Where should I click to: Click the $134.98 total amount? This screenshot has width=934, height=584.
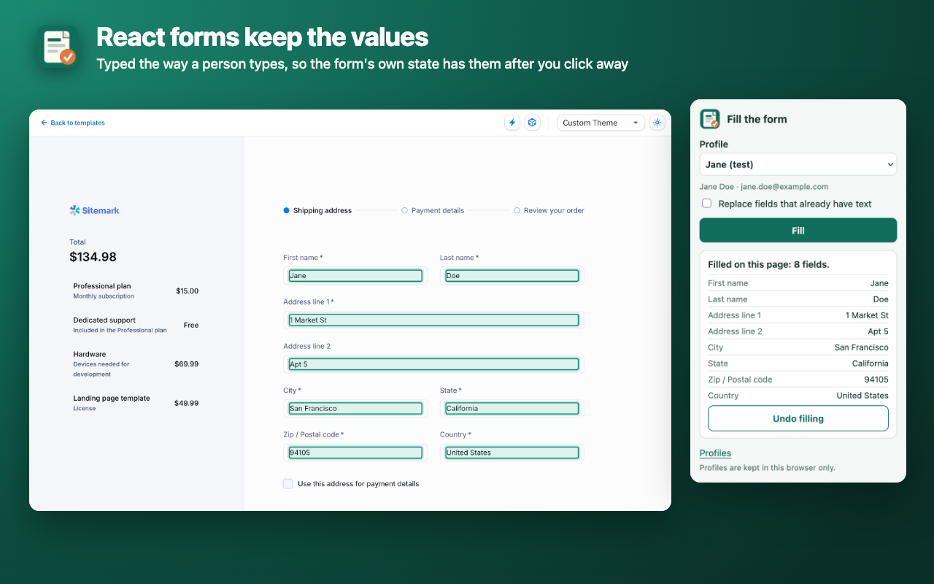tap(93, 257)
